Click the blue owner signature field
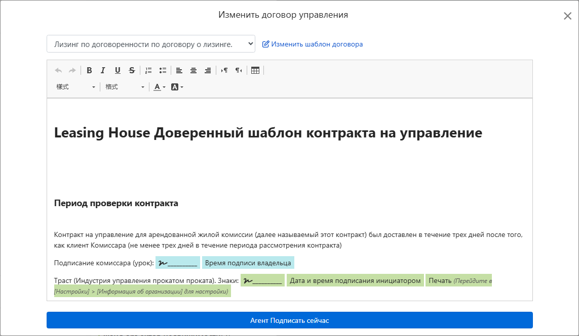This screenshot has height=336, width=579. (x=178, y=263)
